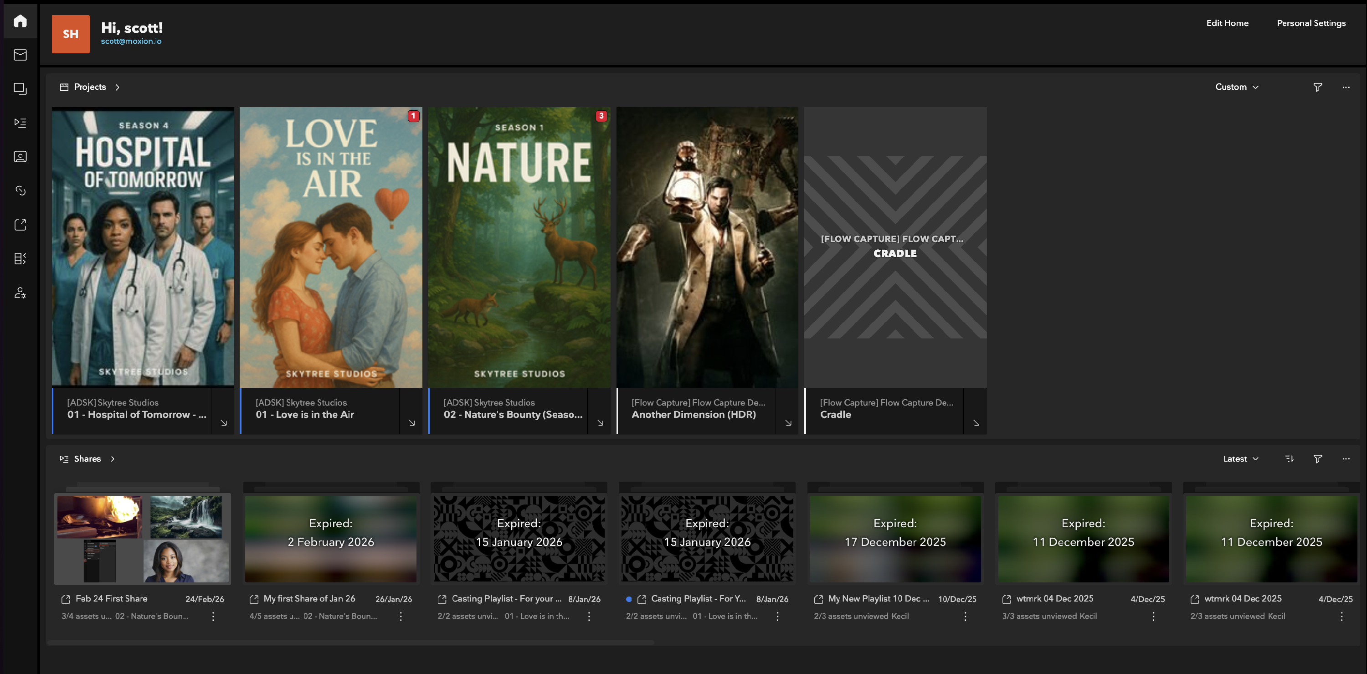Click the share export icon in sidebar

20,225
